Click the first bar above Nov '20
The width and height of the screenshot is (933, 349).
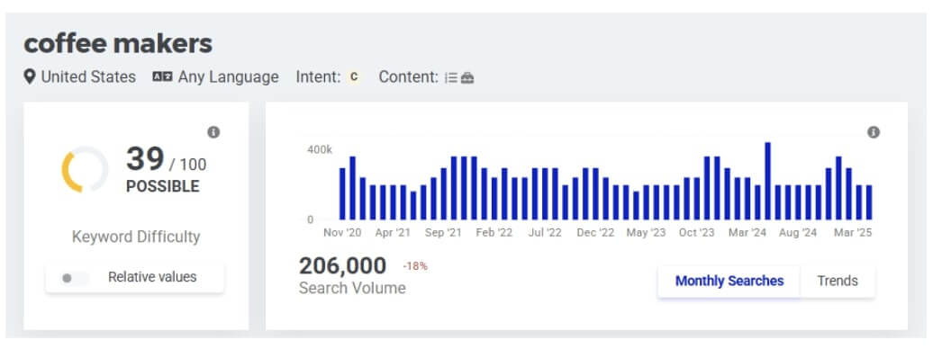[x=342, y=193]
